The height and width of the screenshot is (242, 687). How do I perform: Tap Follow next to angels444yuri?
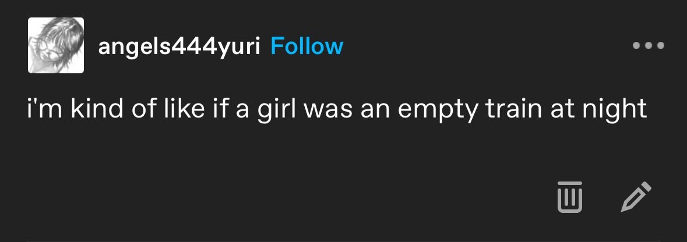307,46
